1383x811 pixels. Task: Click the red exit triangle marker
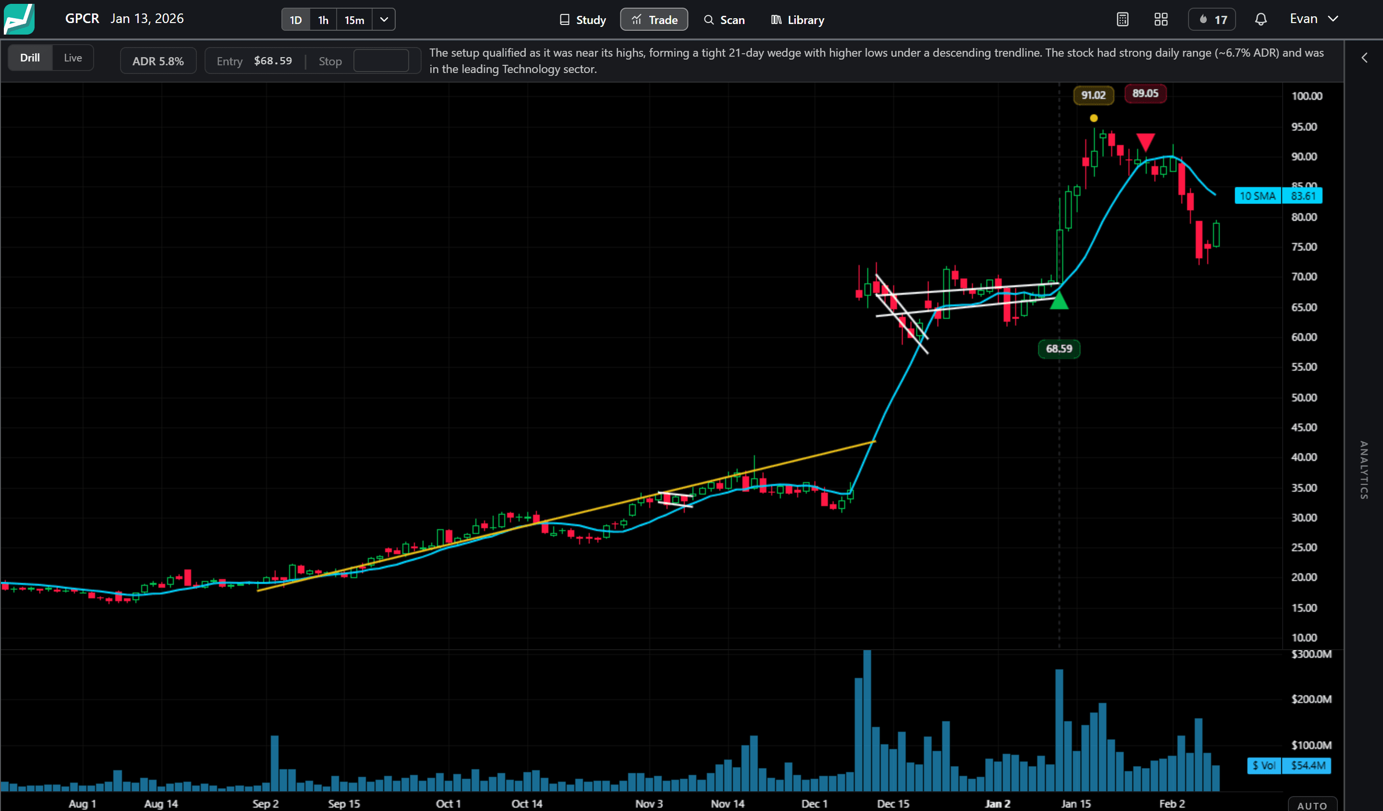1145,142
